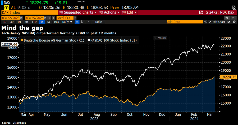Click the export chart icon in red bar

[201, 12]
